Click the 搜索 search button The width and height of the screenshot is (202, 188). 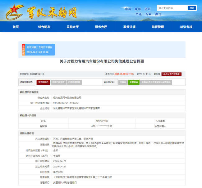tap(192, 8)
